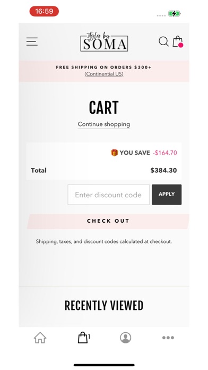Tap the red 16:59 time indicator
This screenshot has height=370, width=208.
coord(44,11)
